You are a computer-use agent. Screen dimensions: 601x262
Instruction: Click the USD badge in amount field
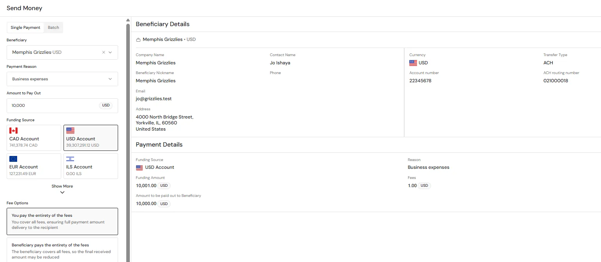click(x=106, y=105)
